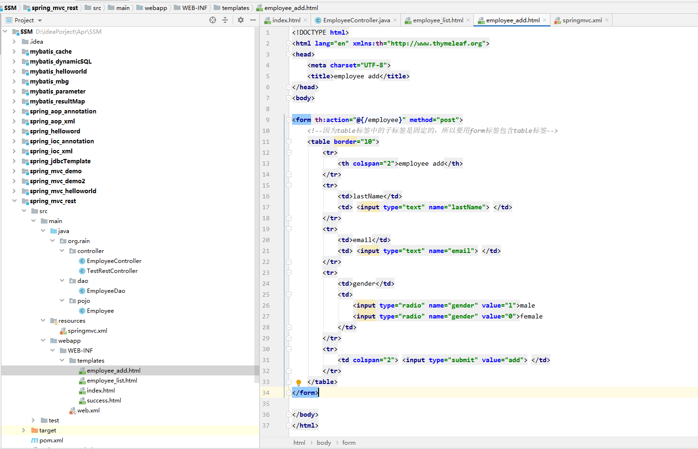Place cursor in the form action line
The height and width of the screenshot is (449, 698).
click(x=377, y=120)
